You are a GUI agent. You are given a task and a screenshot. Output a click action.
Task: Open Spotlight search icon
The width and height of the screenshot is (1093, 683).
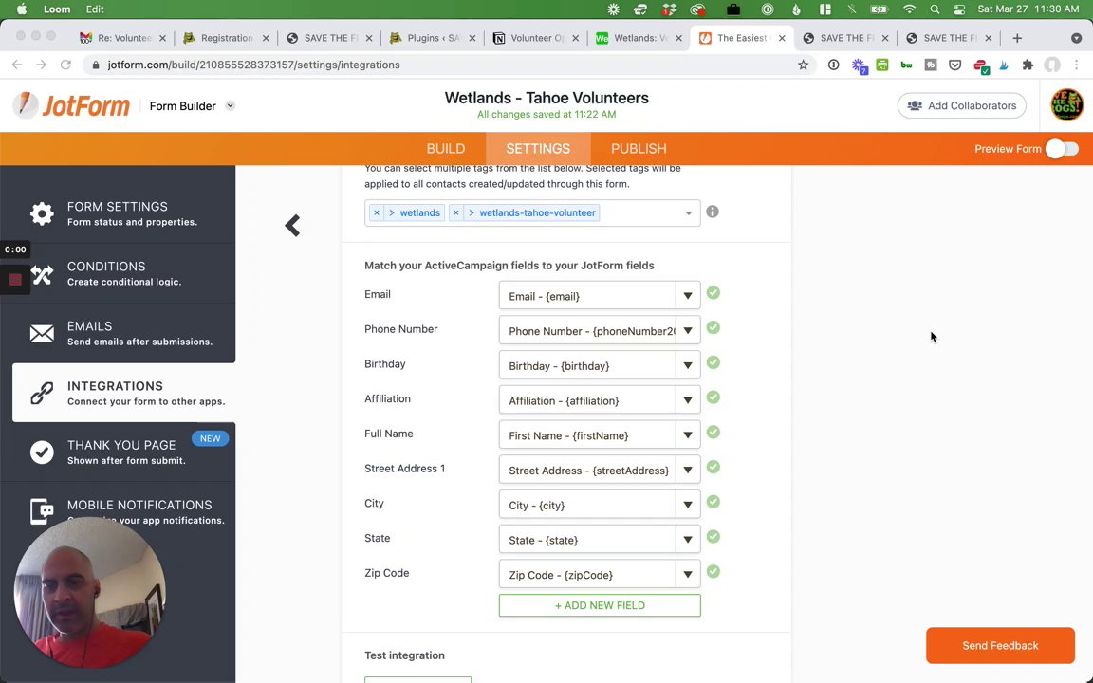935,9
